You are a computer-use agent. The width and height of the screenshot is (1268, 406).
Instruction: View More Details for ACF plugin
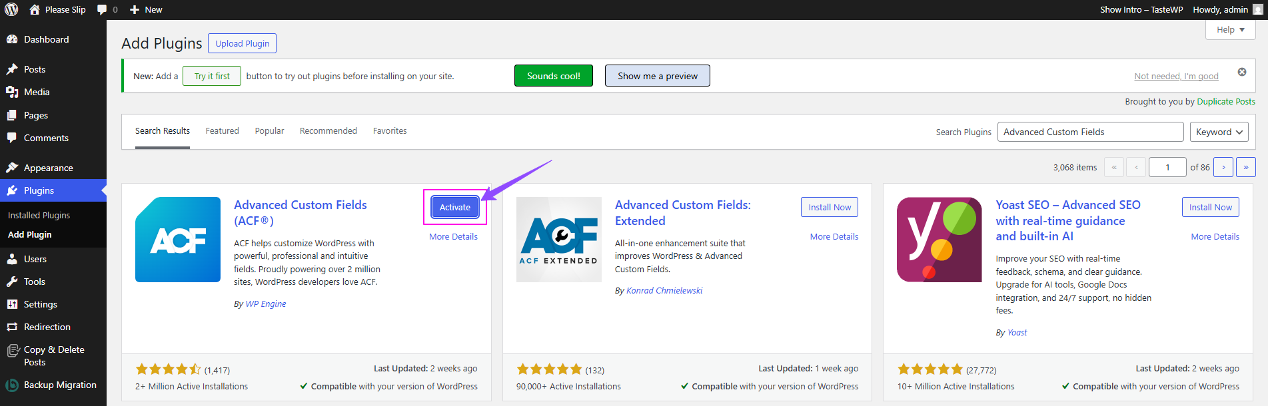[x=453, y=237]
